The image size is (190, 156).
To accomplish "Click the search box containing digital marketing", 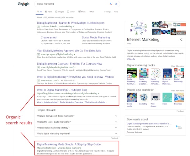I will click(72, 4).
